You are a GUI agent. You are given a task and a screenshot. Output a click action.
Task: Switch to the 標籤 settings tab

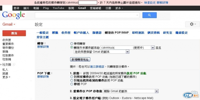55,33
